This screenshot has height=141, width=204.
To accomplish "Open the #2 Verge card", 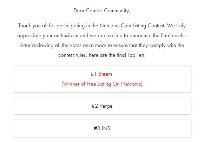I will click(x=102, y=106).
